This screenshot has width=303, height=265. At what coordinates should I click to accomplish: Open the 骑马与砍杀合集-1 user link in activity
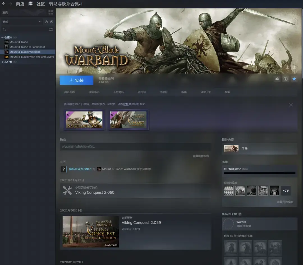(x=80, y=169)
